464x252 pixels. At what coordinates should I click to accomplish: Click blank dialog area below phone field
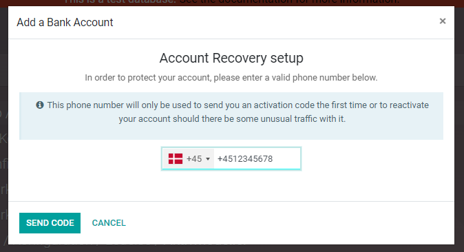click(231, 186)
